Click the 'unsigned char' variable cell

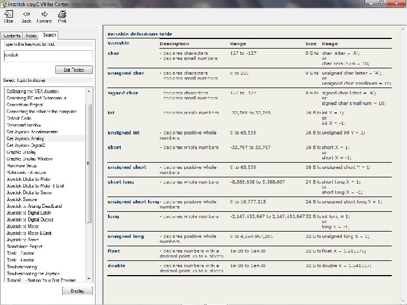(126, 73)
